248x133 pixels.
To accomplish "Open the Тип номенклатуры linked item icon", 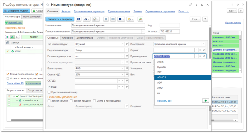I will click(x=127, y=44).
